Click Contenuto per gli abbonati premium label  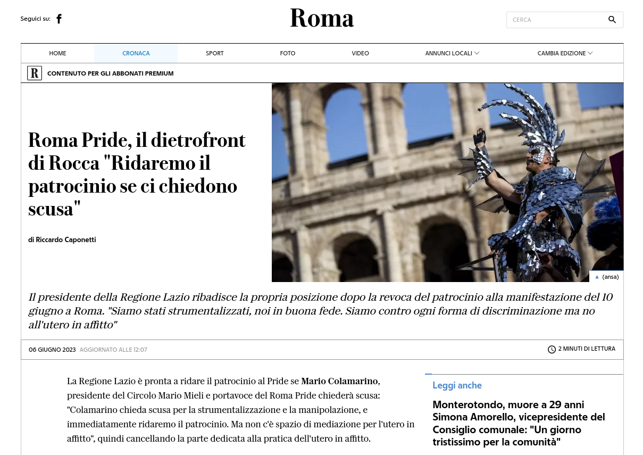coord(110,73)
